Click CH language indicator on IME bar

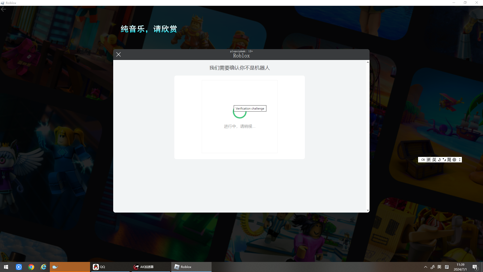pos(423,160)
